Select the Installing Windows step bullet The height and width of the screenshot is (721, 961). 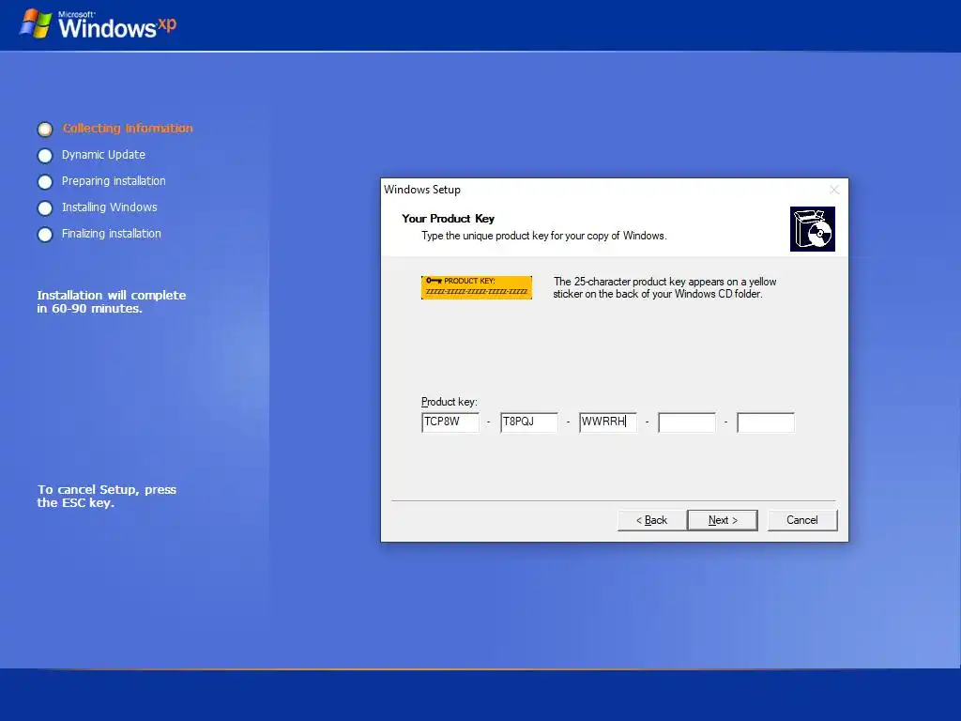[x=45, y=208]
